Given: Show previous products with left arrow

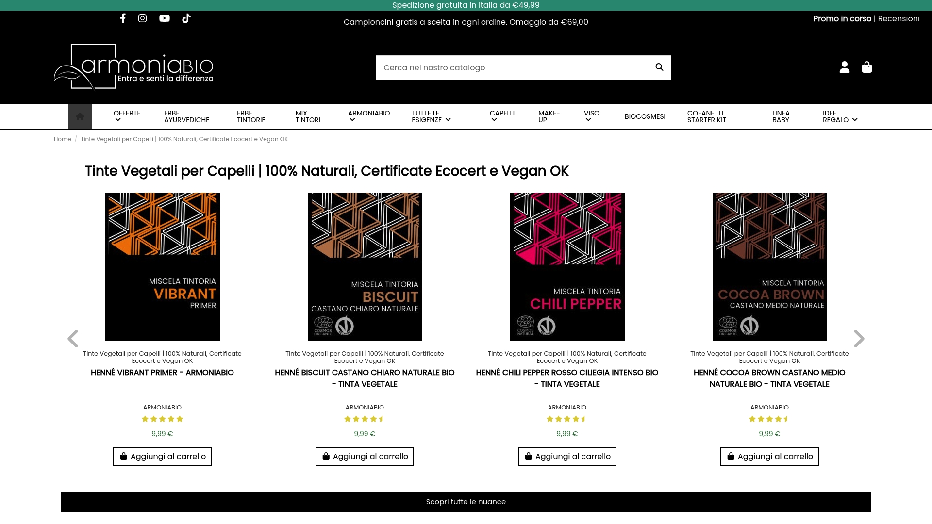Looking at the screenshot, I should (73, 339).
